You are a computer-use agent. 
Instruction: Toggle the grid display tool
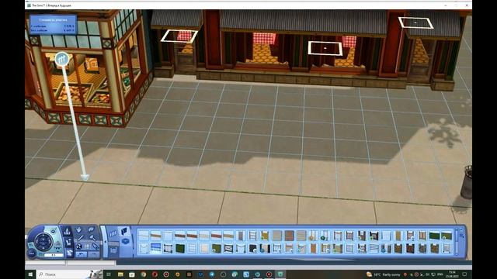pos(87,246)
